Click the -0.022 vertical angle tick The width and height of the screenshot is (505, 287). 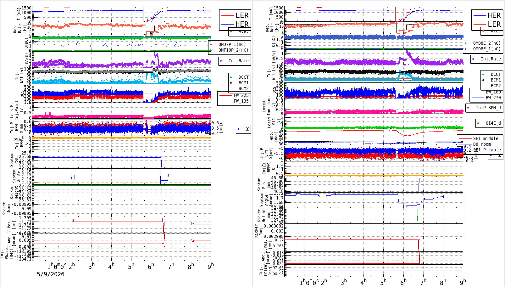tap(277, 264)
